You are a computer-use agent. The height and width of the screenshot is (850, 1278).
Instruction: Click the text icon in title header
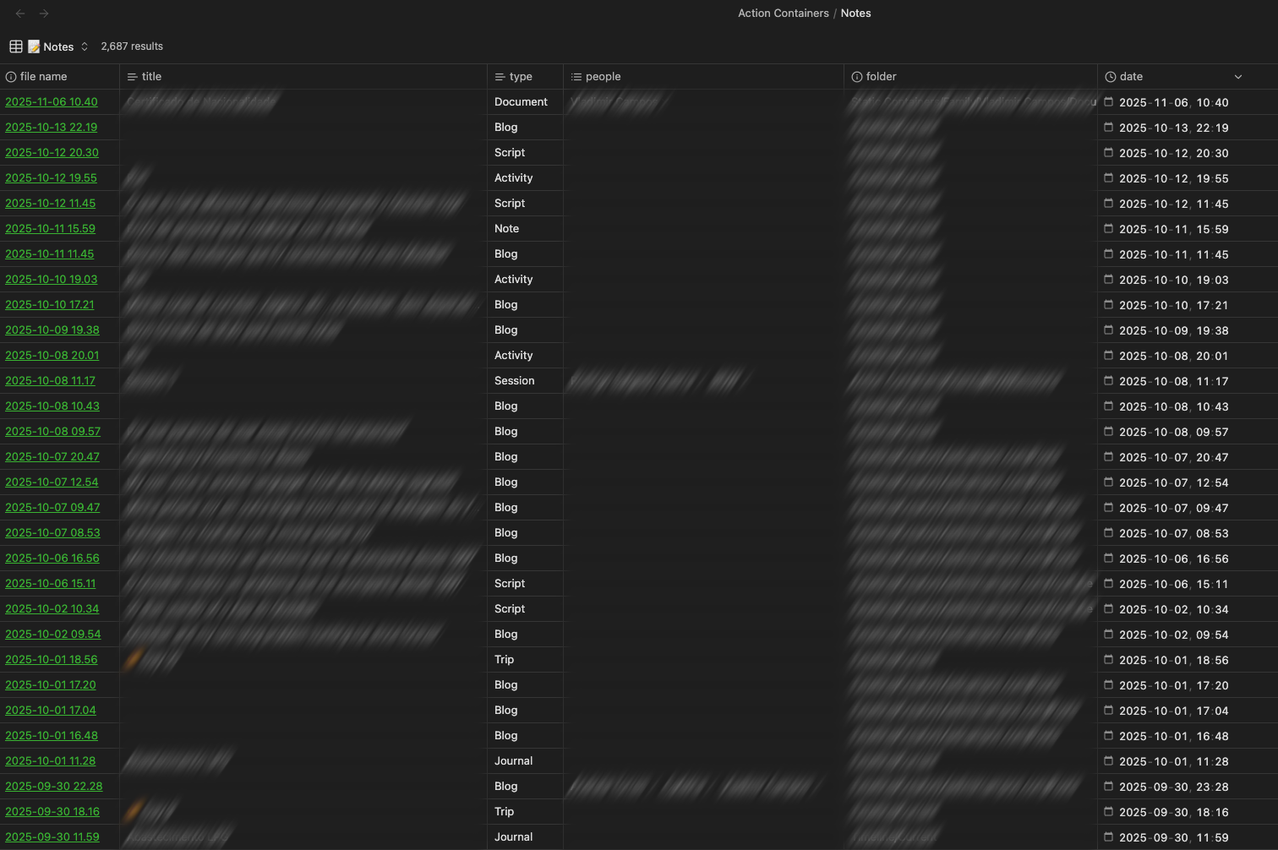click(x=133, y=77)
